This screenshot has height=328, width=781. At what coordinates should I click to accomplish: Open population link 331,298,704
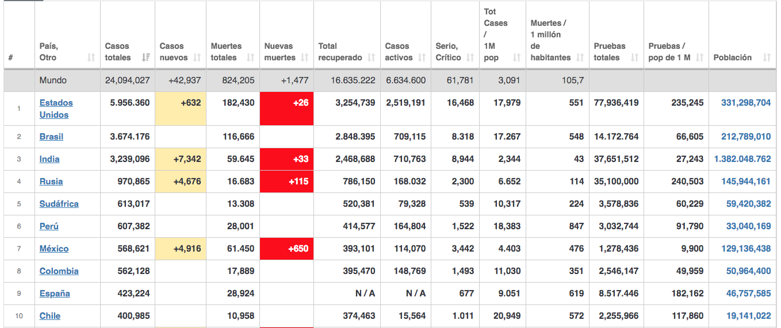tap(746, 103)
